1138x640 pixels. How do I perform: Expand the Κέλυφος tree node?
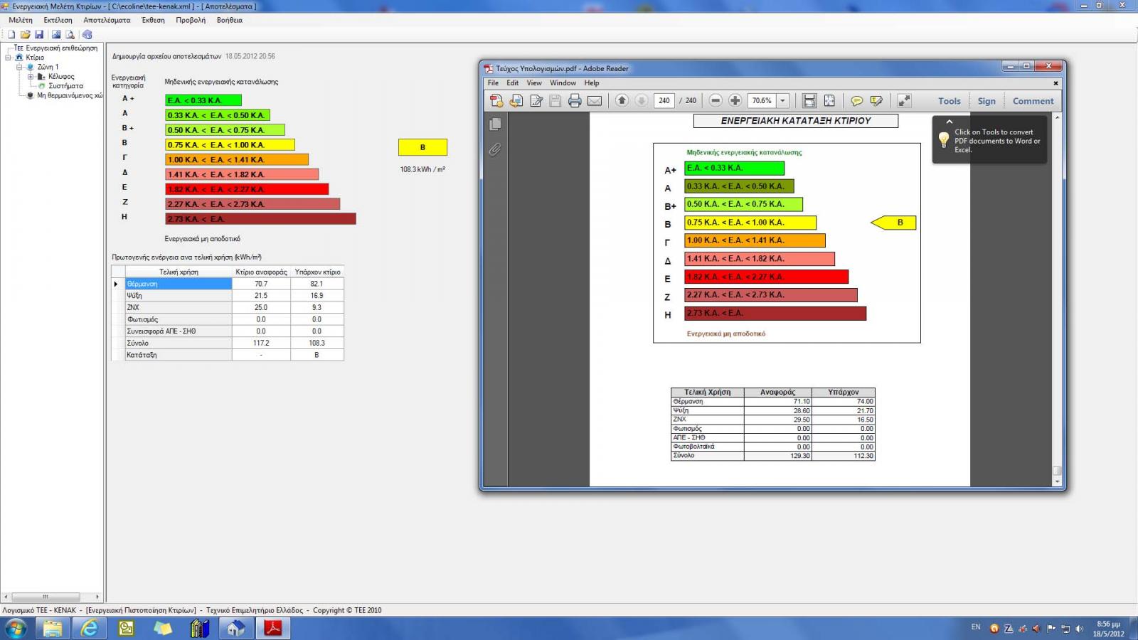coord(31,77)
